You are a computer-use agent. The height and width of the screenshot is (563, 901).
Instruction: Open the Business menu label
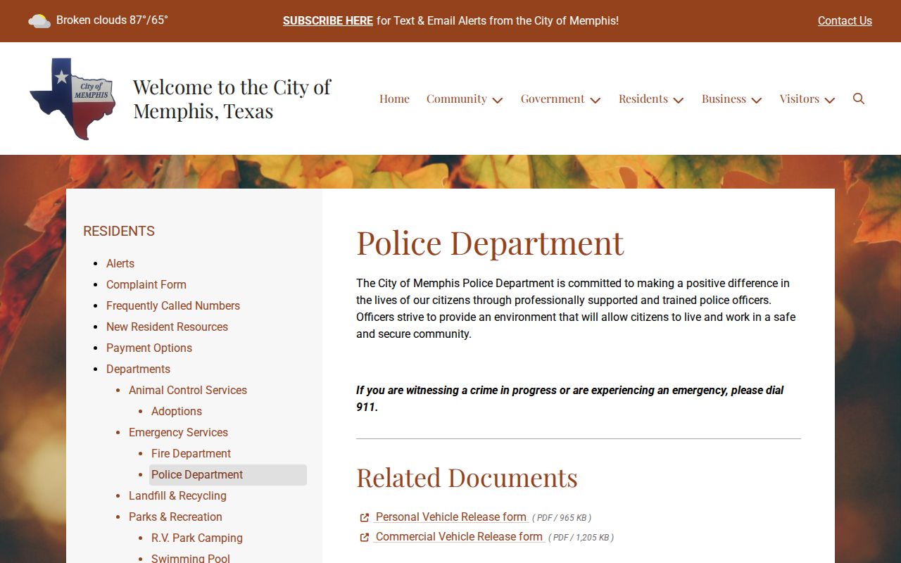724,99
